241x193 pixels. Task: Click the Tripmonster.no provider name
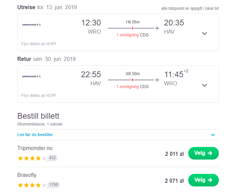(x=35, y=148)
